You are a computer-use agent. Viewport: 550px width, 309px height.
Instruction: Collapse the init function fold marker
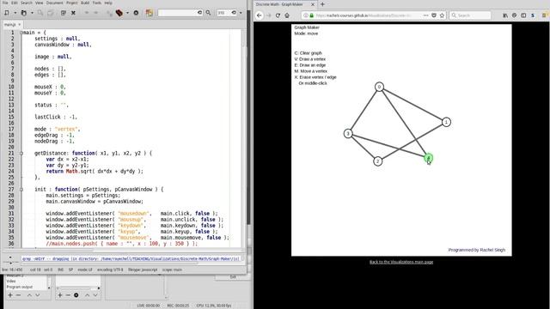coord(21,189)
